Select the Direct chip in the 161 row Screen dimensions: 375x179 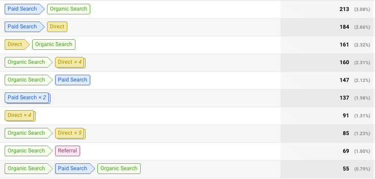tap(17, 45)
